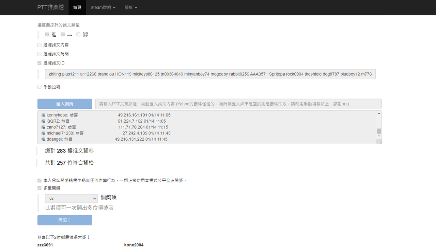Open the 02 prize count dropdown
Screen dimensions: 436x252
pyautogui.click(x=71, y=198)
